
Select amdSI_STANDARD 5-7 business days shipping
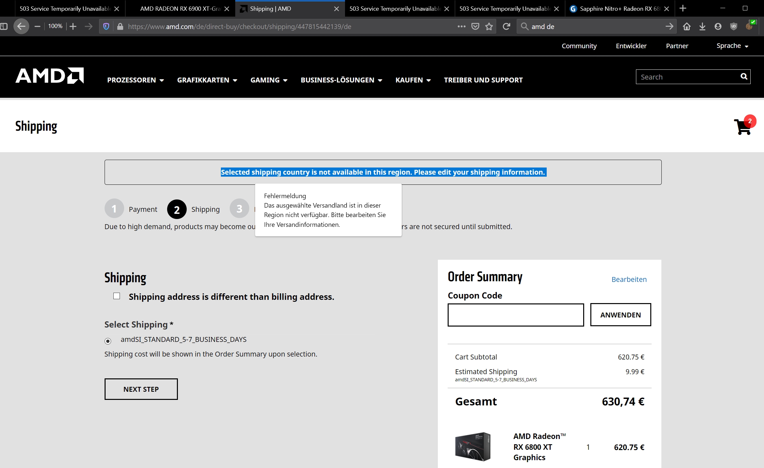point(108,341)
